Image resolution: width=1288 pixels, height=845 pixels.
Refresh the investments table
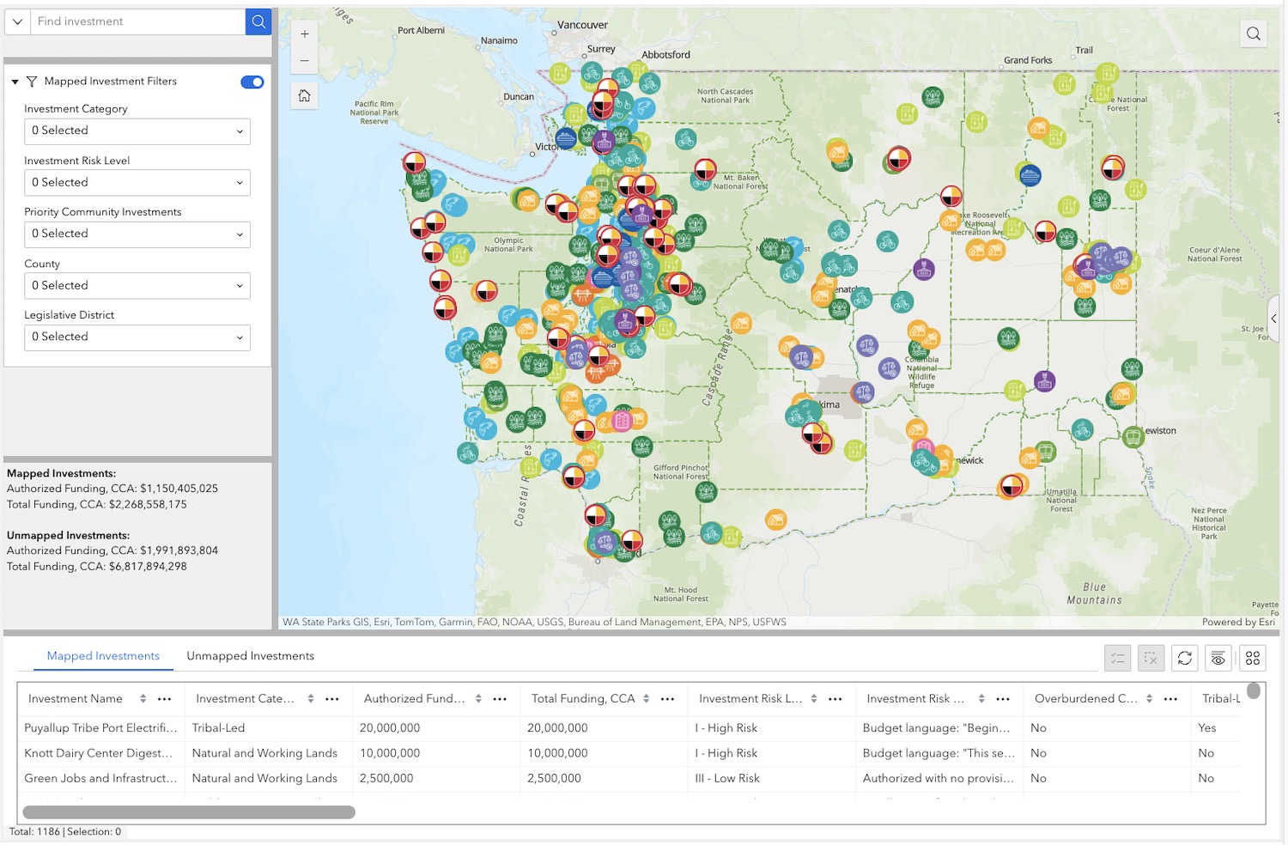pyautogui.click(x=1184, y=658)
